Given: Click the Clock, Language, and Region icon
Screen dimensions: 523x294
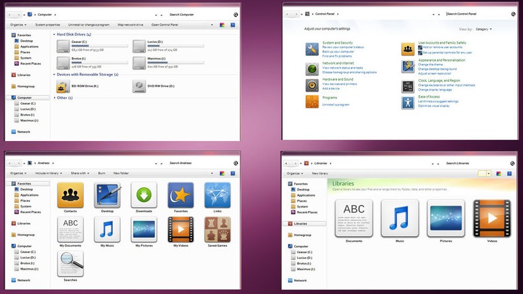Looking at the screenshot, I should pos(408,86).
